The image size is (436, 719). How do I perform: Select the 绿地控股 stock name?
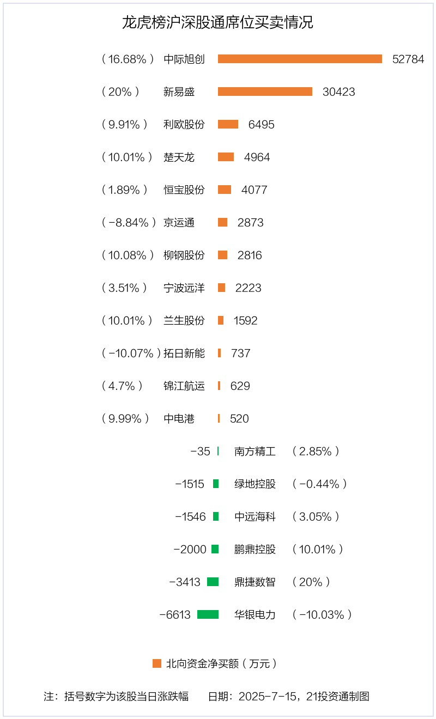(x=255, y=484)
